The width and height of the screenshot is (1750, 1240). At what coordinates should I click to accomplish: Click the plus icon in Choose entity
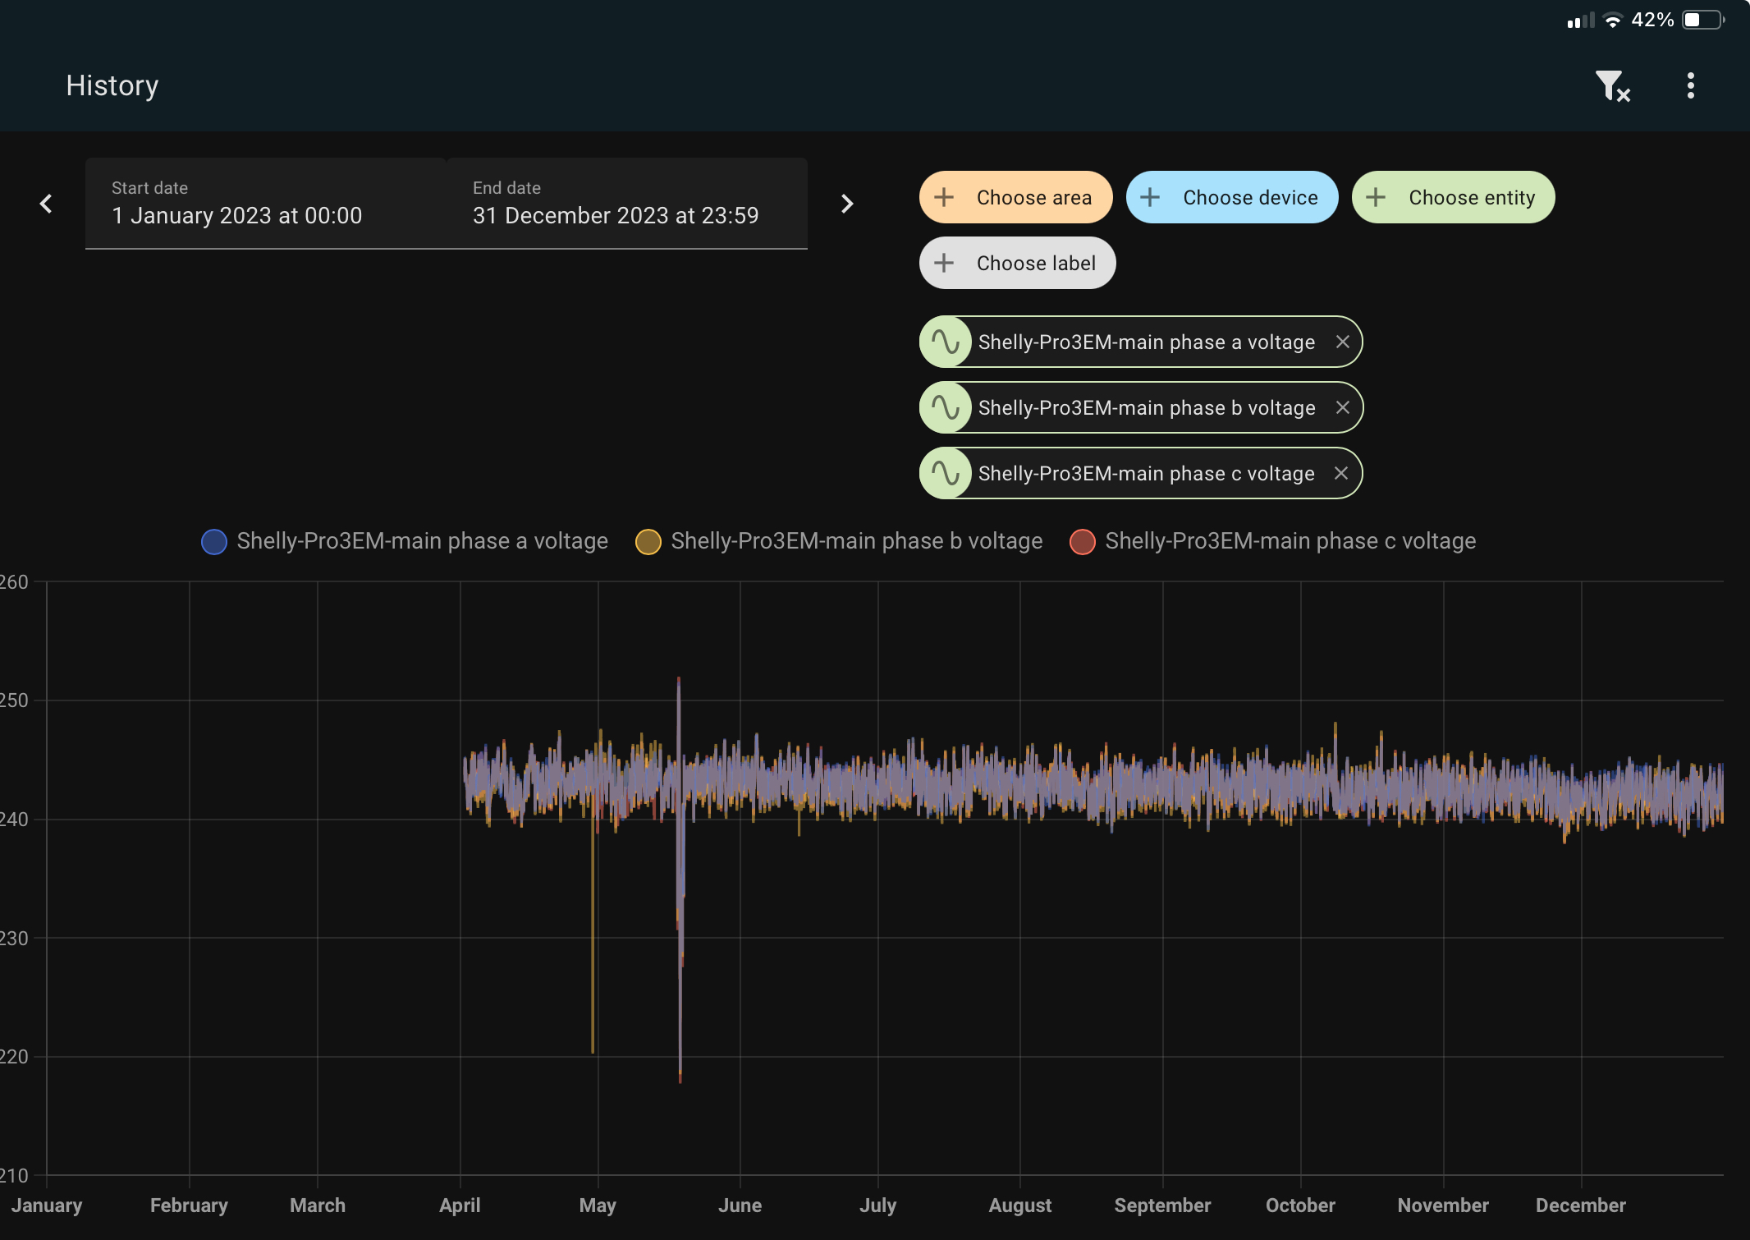tap(1376, 197)
